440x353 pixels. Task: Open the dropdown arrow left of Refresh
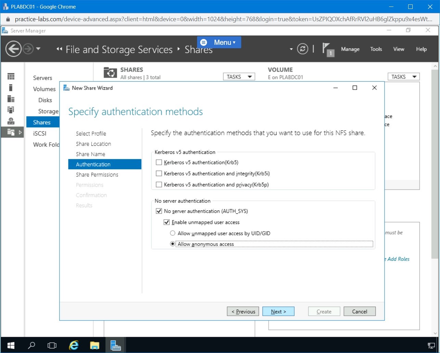click(291, 49)
